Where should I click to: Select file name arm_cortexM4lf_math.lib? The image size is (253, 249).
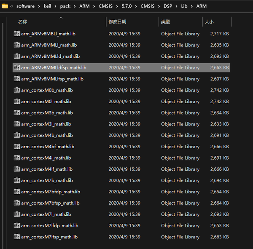(47, 169)
